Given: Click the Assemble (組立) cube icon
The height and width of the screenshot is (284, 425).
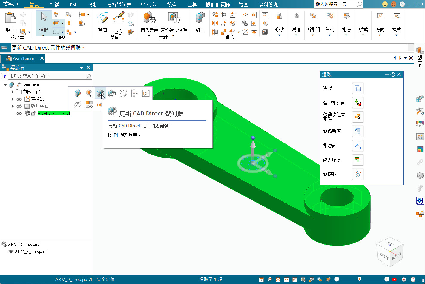Looking at the screenshot, I should tap(200, 18).
